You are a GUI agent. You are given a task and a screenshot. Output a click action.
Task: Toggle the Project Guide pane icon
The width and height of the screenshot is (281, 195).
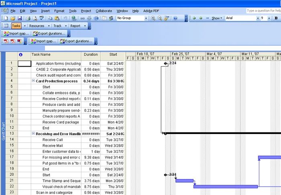pyautogui.click(x=6, y=26)
